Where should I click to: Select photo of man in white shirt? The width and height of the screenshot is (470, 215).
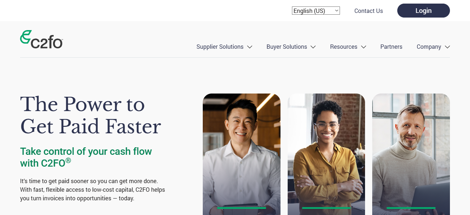241,154
